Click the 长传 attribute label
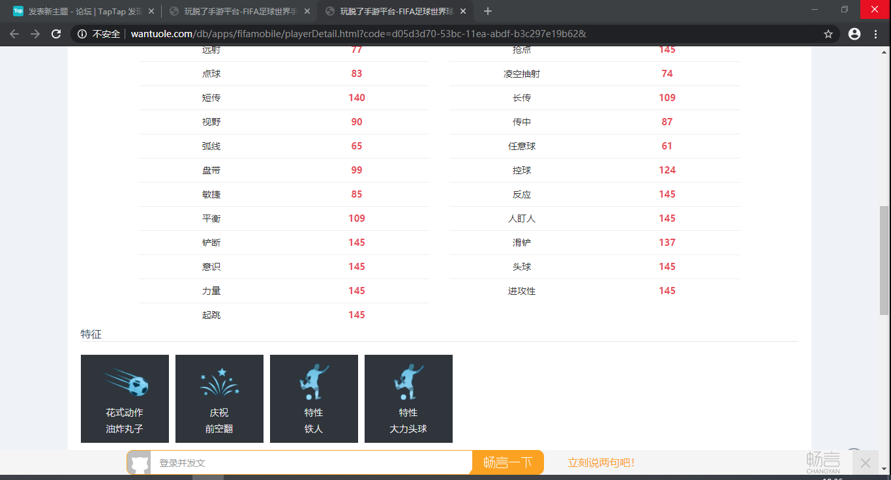Screen dimensions: 891x480 pos(522,98)
